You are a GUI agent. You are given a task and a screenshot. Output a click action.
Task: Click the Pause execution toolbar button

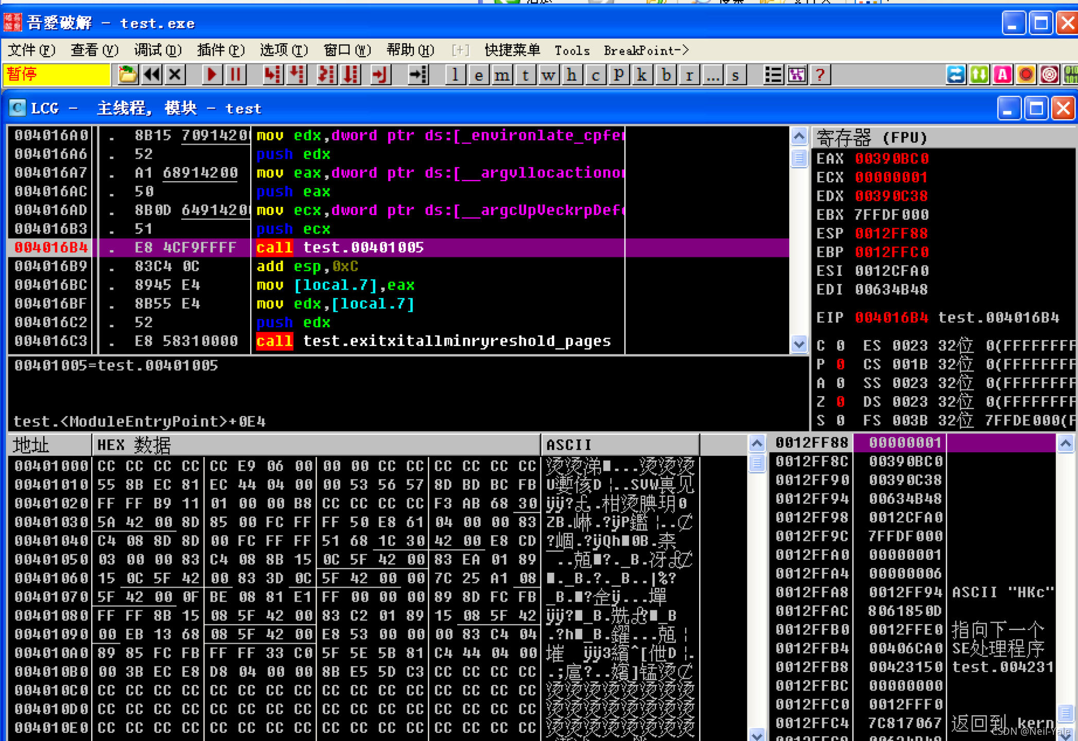(x=236, y=75)
